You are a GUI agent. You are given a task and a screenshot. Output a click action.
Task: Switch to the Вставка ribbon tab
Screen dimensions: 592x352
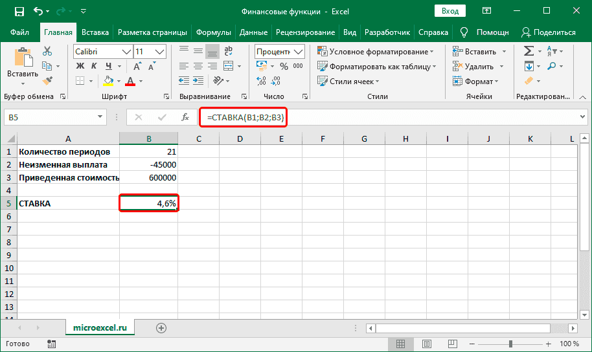coord(95,32)
